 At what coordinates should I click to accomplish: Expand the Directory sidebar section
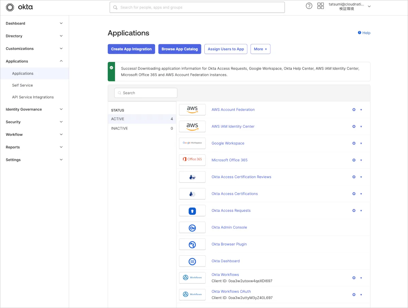point(34,36)
